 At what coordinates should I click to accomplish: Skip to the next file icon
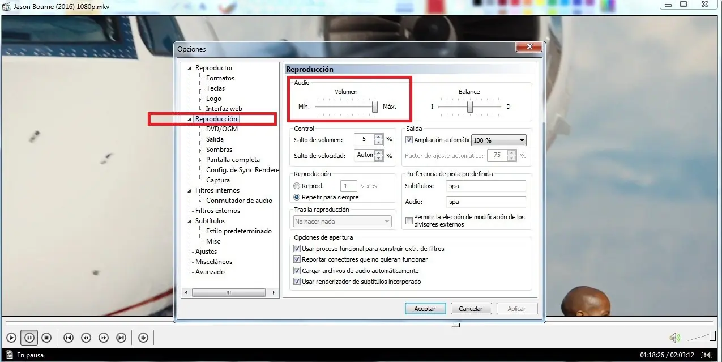(121, 338)
